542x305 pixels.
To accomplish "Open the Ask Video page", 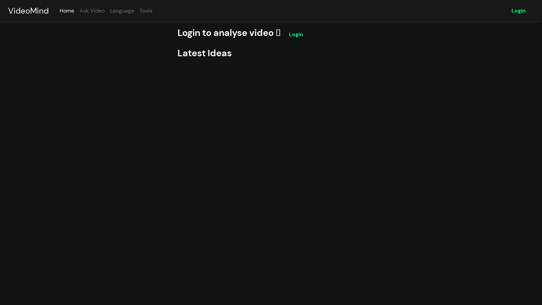I will tap(92, 11).
